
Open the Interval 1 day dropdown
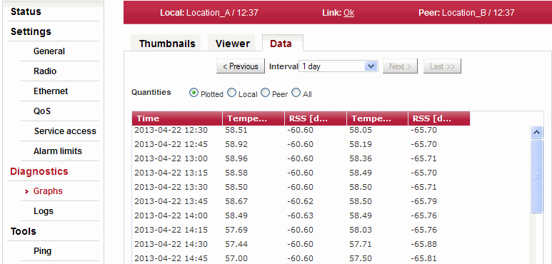pos(338,66)
